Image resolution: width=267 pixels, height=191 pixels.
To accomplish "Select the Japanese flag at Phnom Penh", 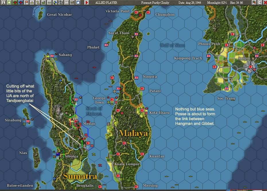I will (227, 45).
